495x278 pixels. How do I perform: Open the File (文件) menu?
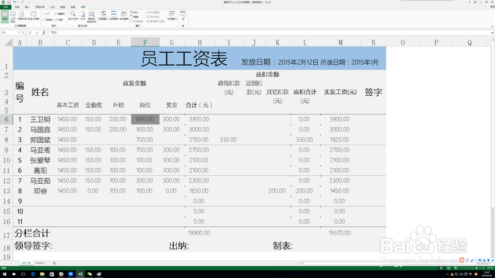click(x=5, y=7)
